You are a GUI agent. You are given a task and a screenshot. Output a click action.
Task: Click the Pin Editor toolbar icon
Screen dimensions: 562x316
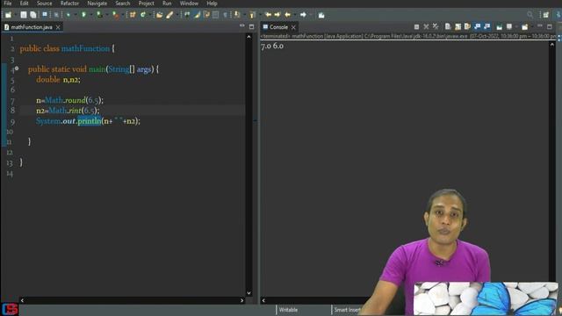tap(321, 15)
